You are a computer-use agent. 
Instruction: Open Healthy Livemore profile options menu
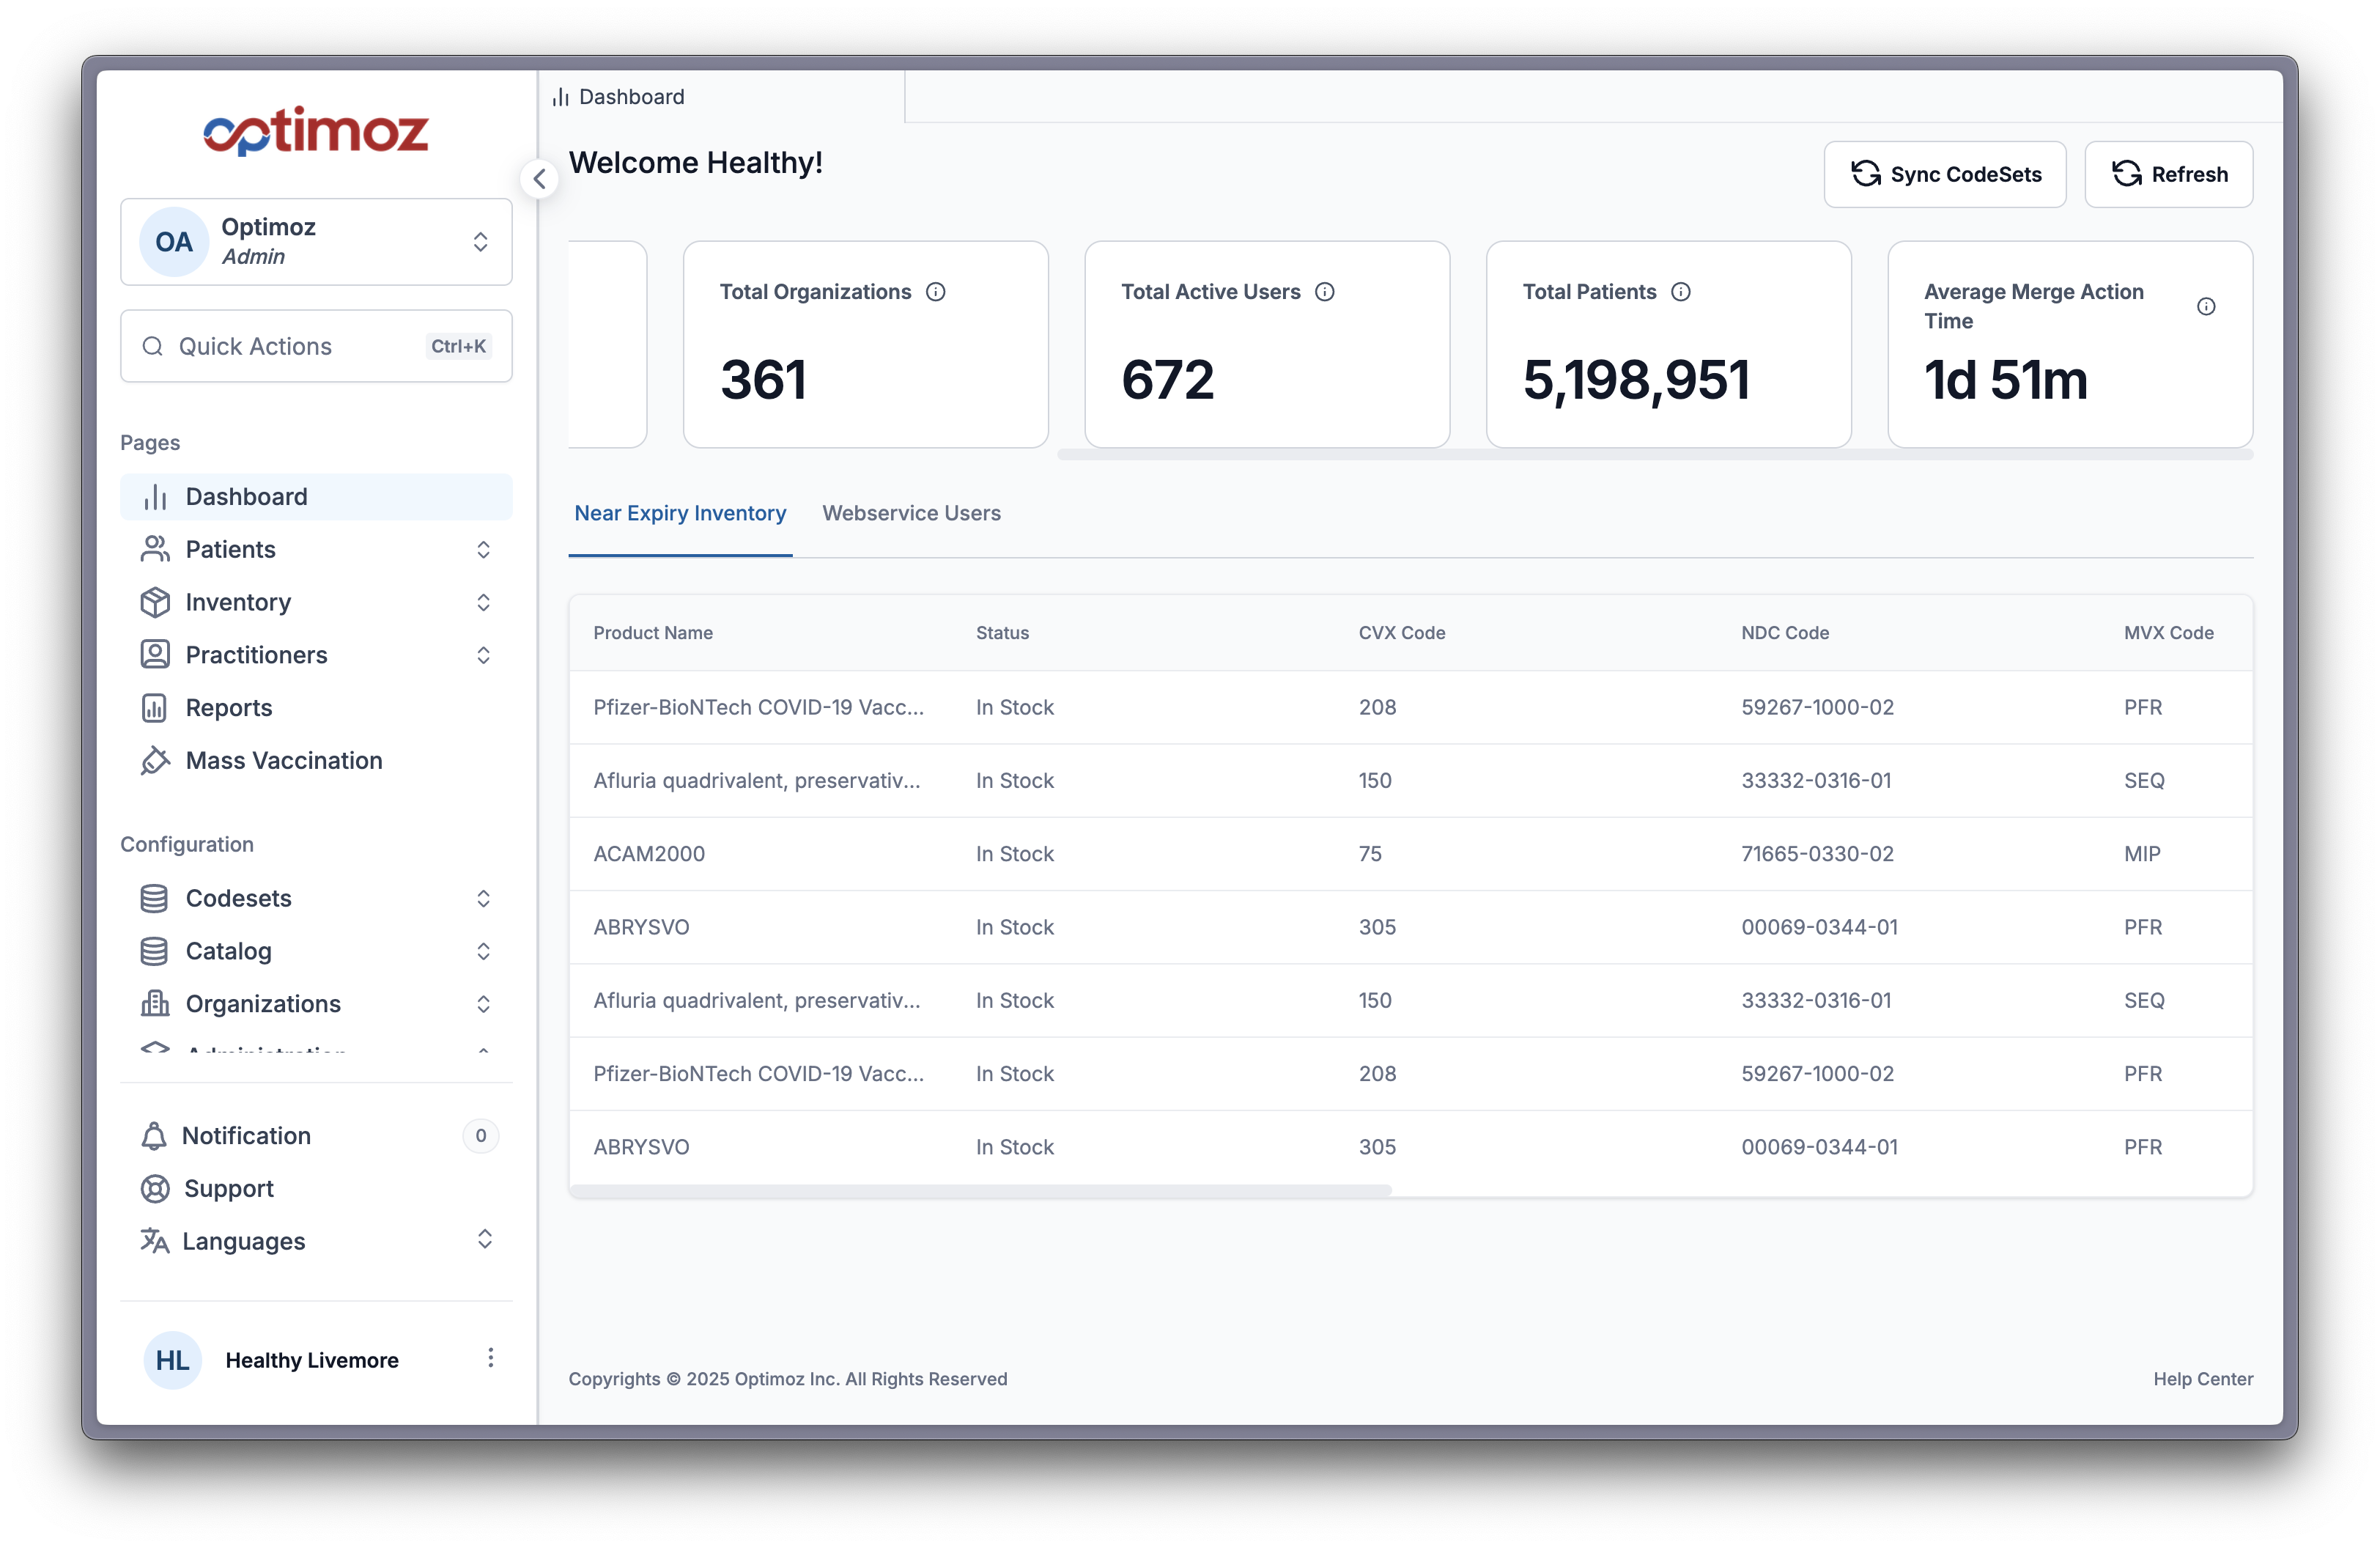pos(491,1359)
